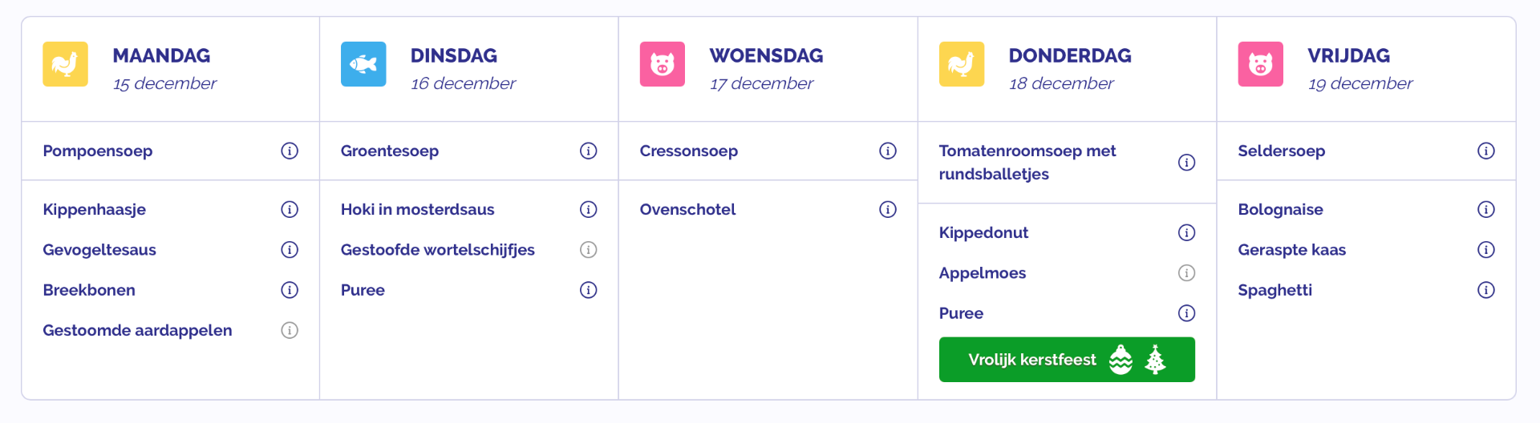Click info icon next to Kippenhaasje
Screen dimensions: 1540x423
290,209
